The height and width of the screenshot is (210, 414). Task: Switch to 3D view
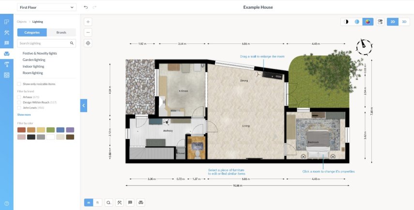pyautogui.click(x=404, y=22)
